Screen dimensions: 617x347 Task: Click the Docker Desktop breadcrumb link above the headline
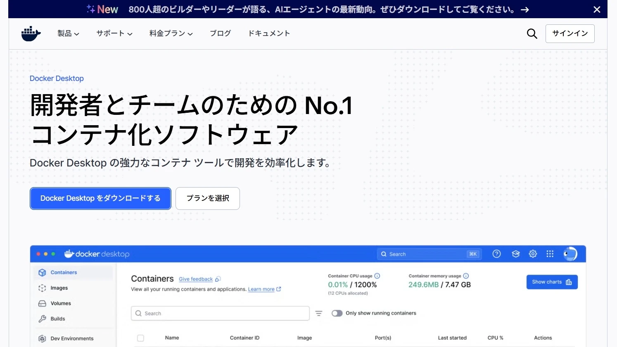pyautogui.click(x=57, y=78)
